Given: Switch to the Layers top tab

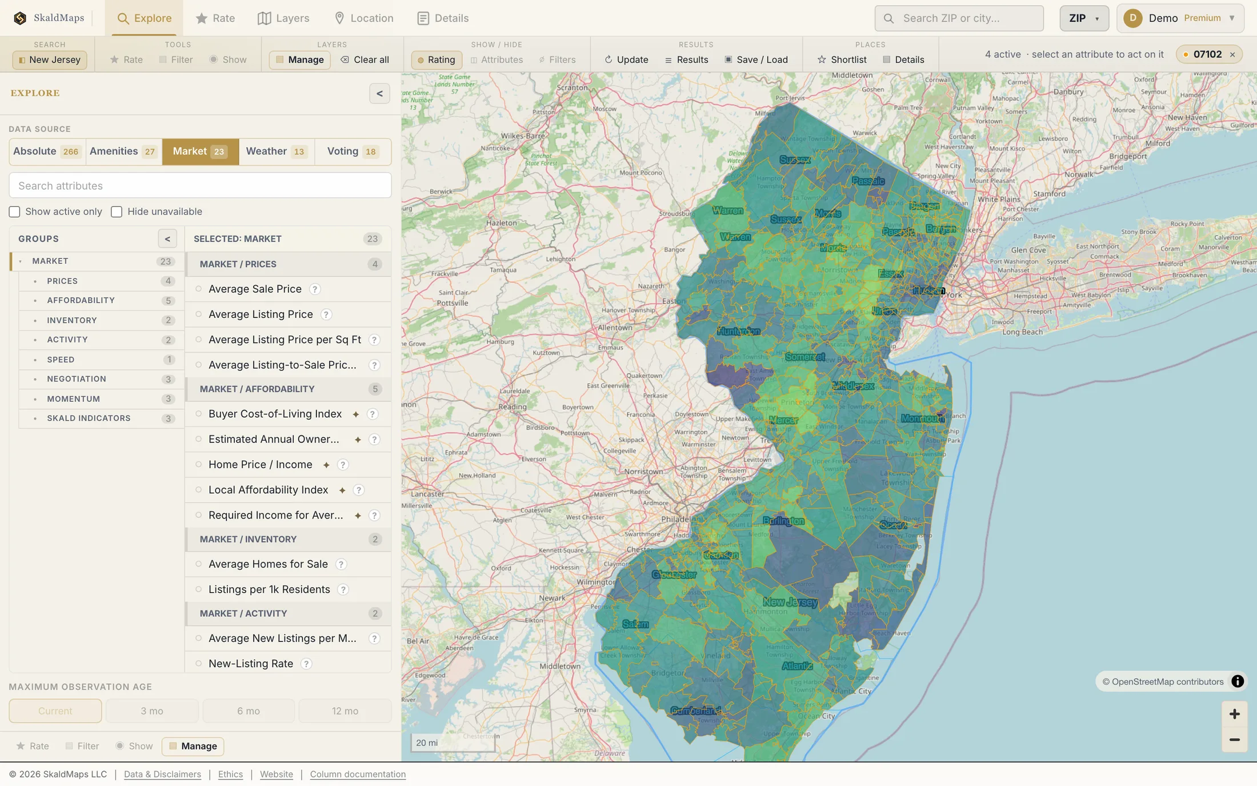Looking at the screenshot, I should (x=283, y=18).
